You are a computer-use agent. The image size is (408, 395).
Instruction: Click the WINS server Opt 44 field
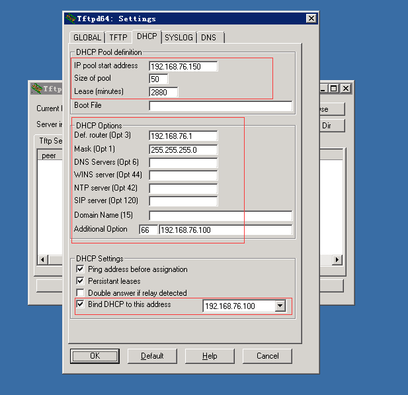pyautogui.click(x=183, y=175)
